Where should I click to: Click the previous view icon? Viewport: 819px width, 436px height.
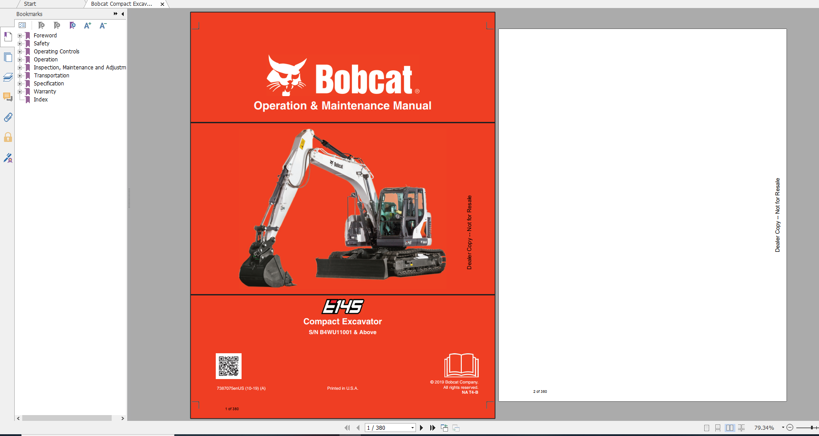[444, 428]
